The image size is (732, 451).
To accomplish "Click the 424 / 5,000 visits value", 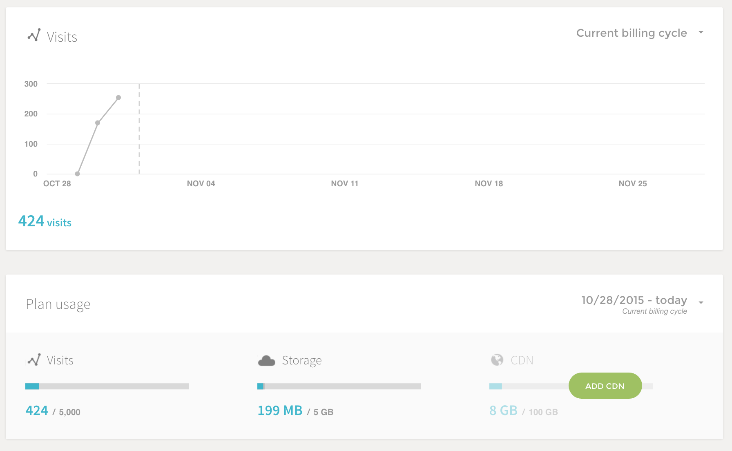I will 53,411.
